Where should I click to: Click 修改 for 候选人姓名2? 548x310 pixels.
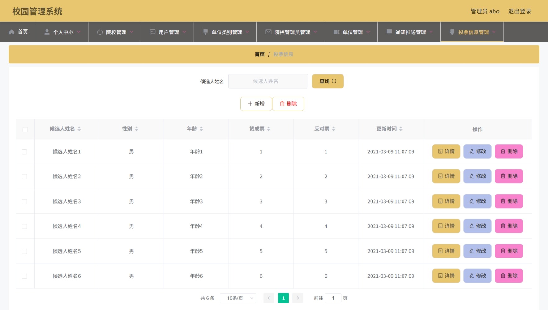477,176
